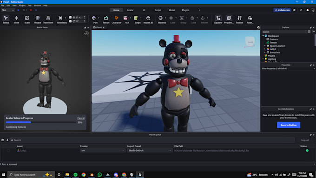Toggle the move snapping checkbox
316x178 pixels.
click(70, 17)
